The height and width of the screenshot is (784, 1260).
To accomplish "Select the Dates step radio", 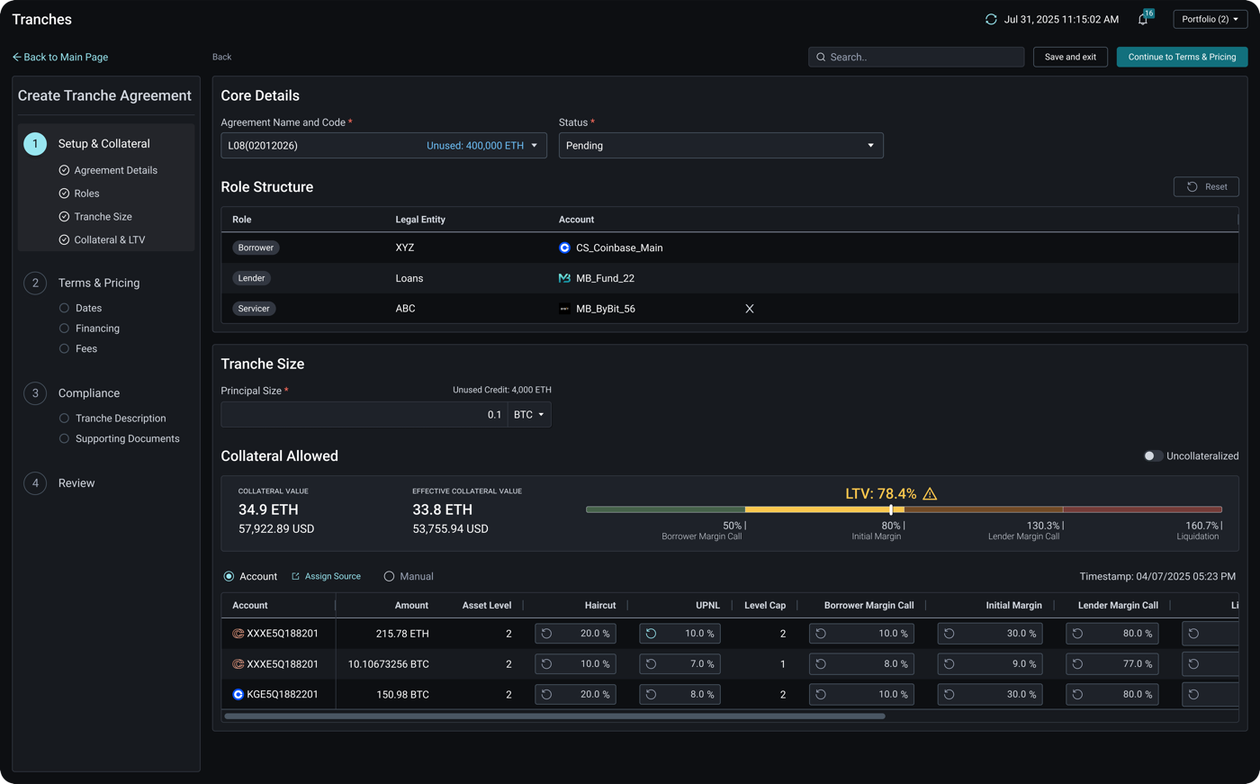I will [64, 308].
